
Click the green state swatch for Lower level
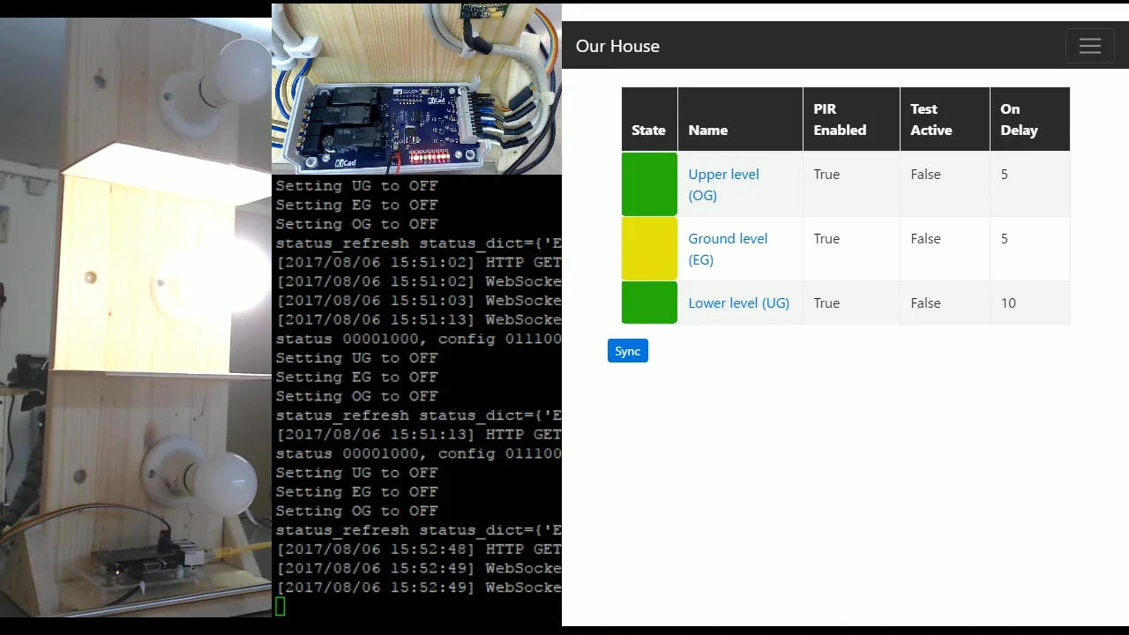[x=649, y=303]
